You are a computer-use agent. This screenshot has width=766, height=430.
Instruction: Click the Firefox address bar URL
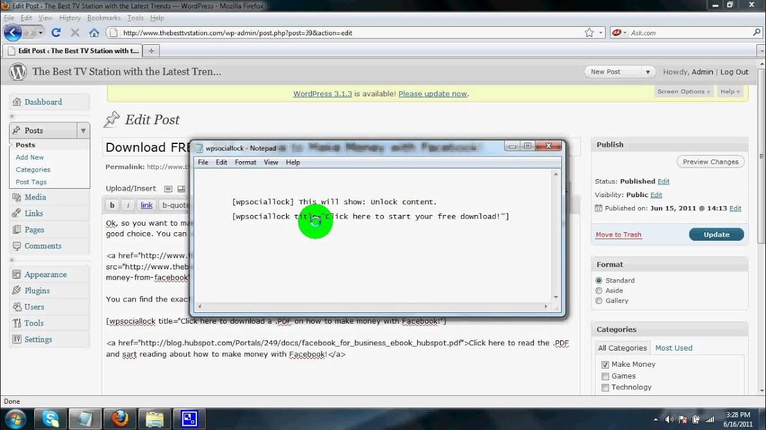coord(238,33)
